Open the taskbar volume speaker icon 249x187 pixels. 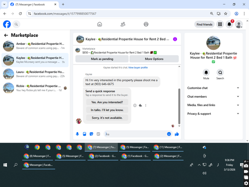pyautogui.click(x=204, y=173)
